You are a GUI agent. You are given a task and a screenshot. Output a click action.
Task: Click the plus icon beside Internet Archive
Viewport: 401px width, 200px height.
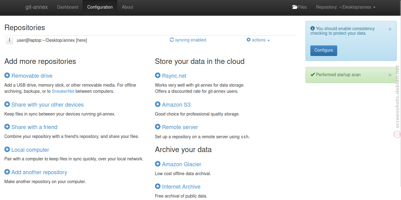[158, 186]
